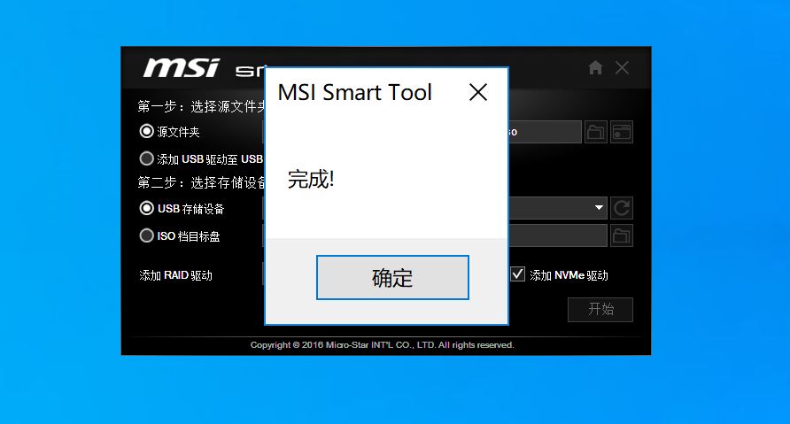Close the MSI Smart Tool message dialog
This screenshot has height=424, width=790.
pos(477,92)
